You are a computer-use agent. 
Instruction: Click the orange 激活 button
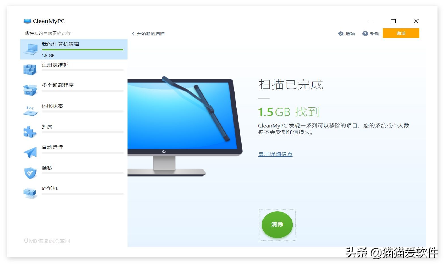point(401,33)
